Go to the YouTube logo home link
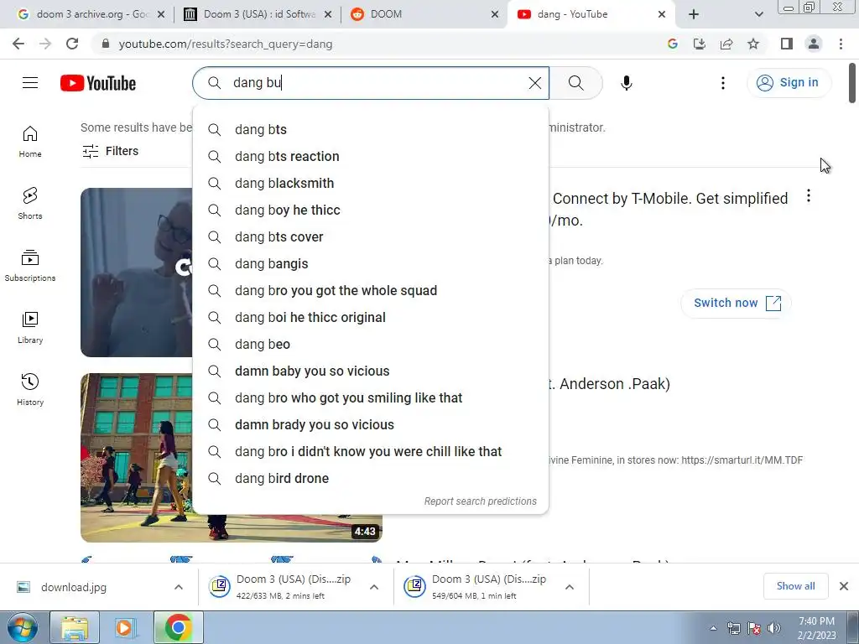The height and width of the screenshot is (644, 859). [98, 83]
